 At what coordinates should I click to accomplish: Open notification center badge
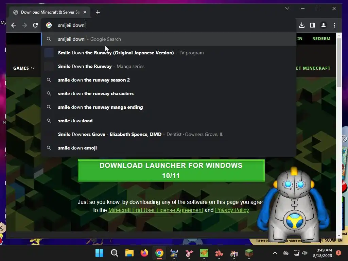coord(338,253)
